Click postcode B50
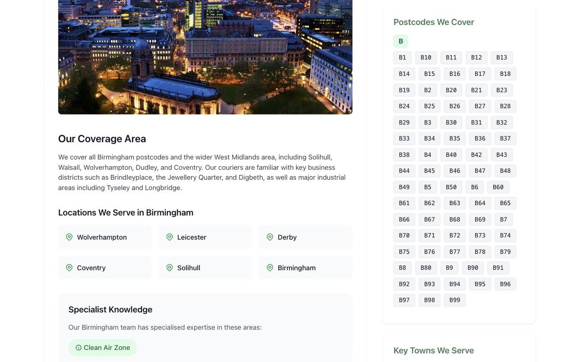Screen dimensions: 580x362 (451, 187)
